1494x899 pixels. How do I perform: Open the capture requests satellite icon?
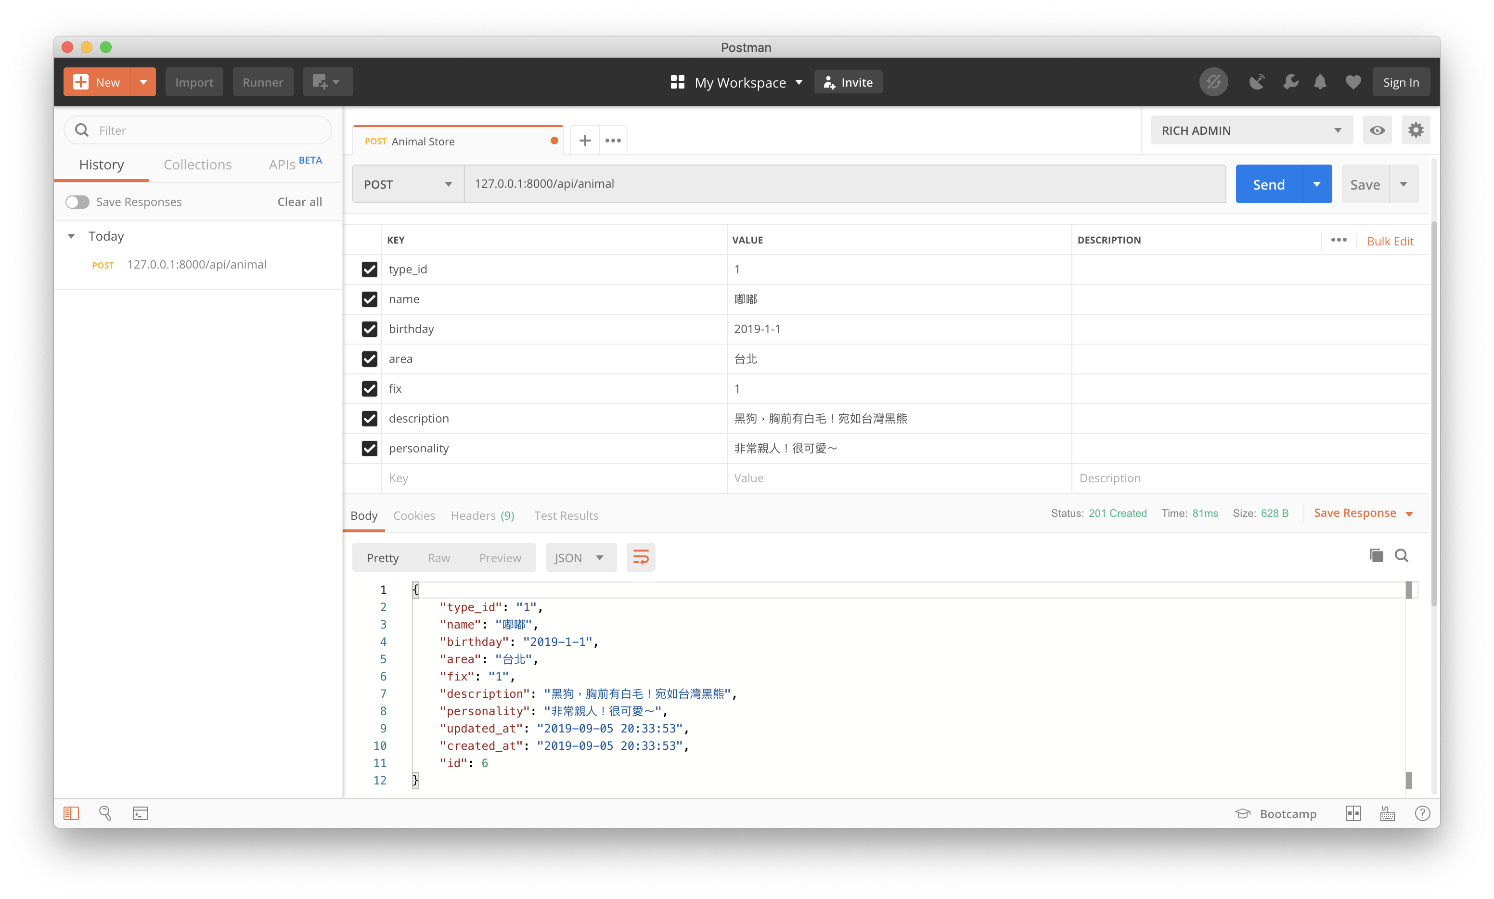pyautogui.click(x=1257, y=82)
